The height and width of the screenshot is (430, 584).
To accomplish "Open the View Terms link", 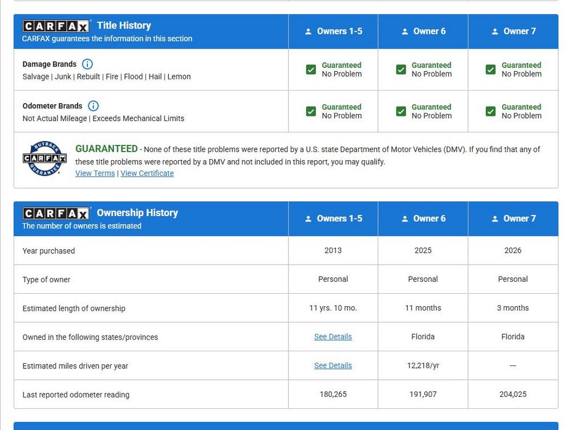I will coord(95,173).
